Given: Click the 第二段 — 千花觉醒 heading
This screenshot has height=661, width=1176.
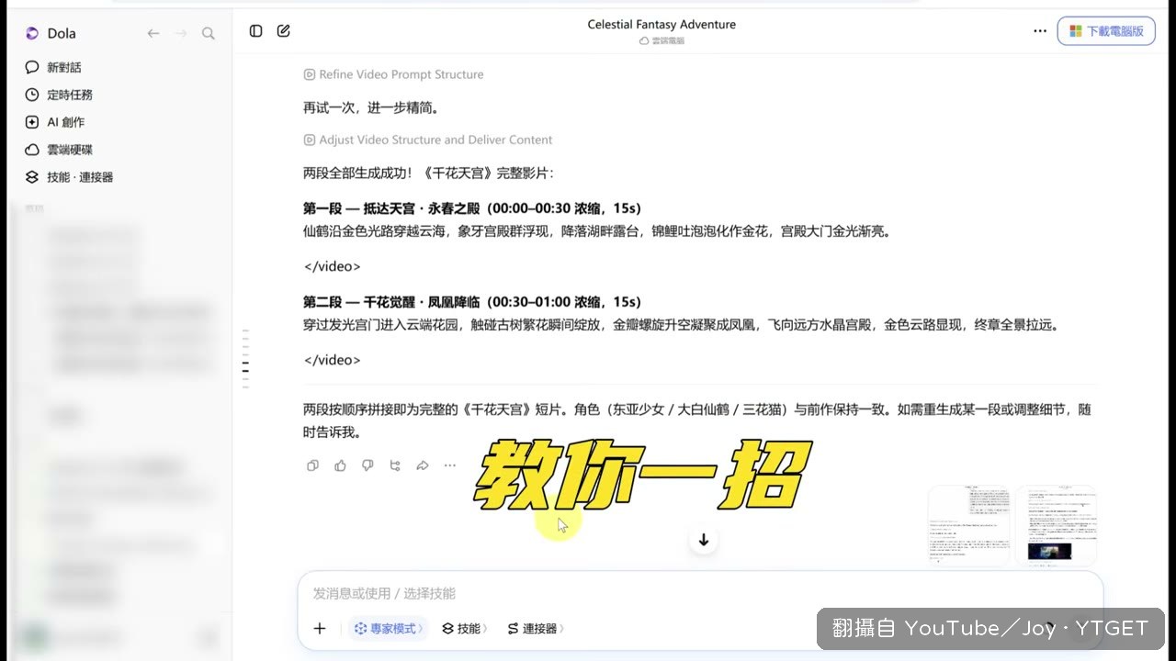Looking at the screenshot, I should (472, 301).
